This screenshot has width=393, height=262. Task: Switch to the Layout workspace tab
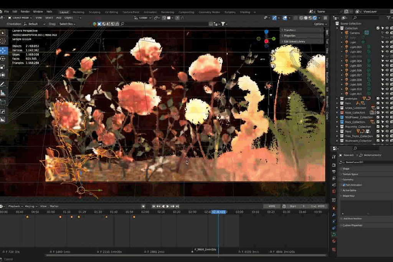(64, 12)
